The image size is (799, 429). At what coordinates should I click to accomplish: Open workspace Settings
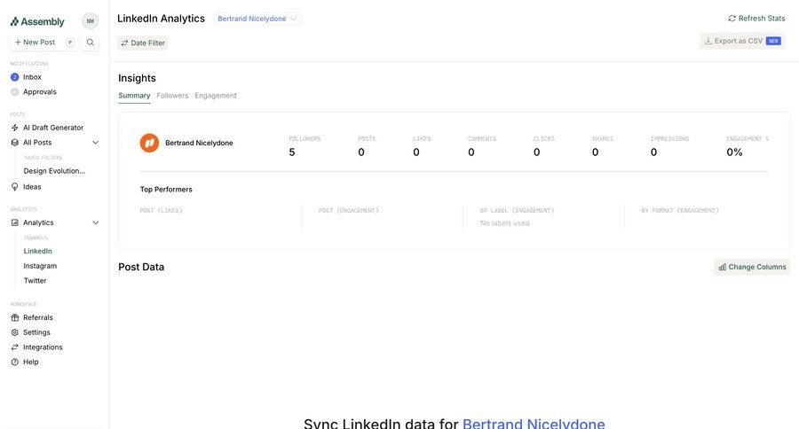[36, 332]
